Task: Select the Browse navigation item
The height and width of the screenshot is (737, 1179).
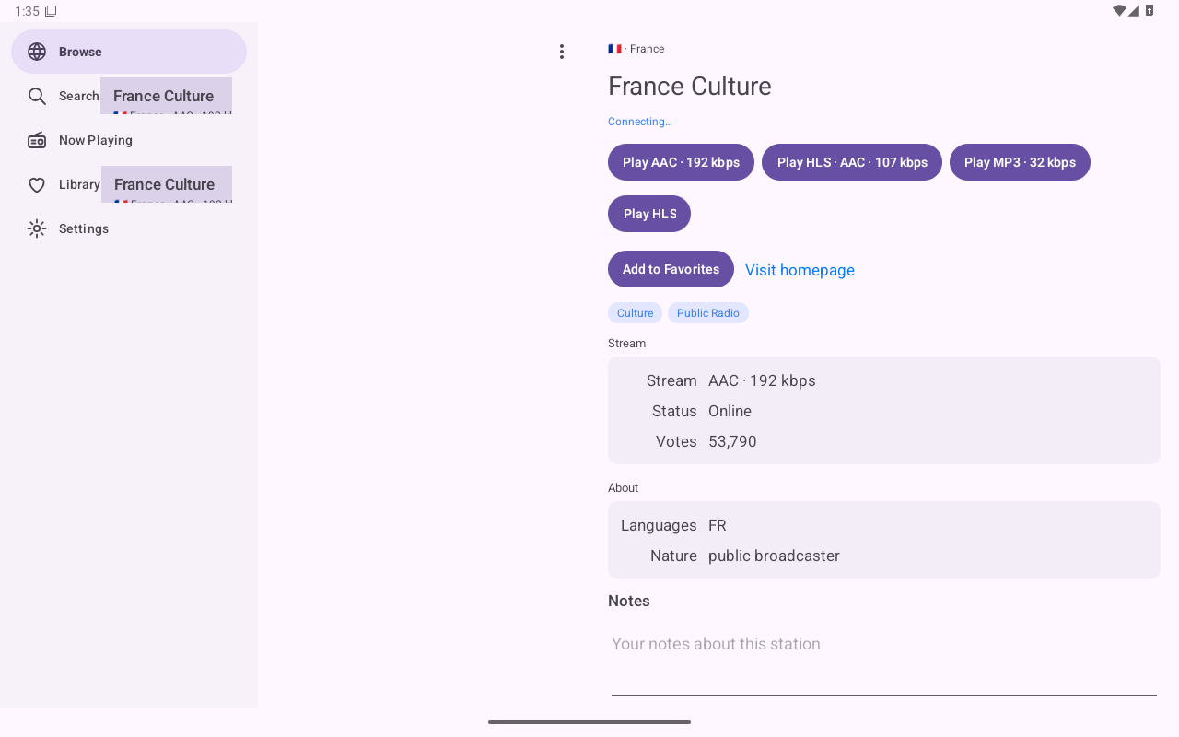Action: [x=129, y=52]
